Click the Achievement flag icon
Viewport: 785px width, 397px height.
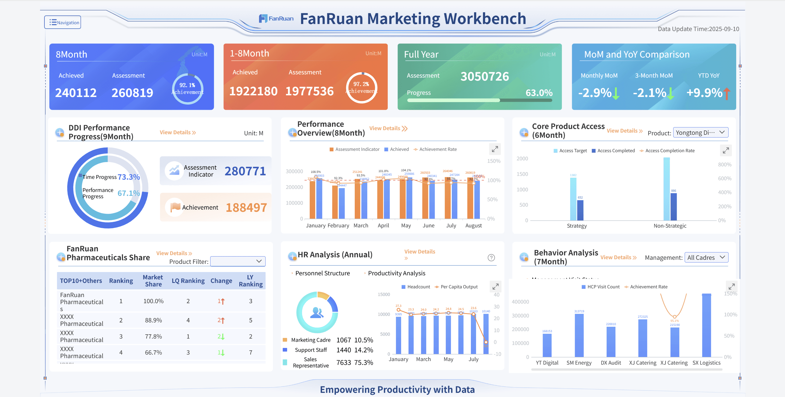[x=175, y=207]
